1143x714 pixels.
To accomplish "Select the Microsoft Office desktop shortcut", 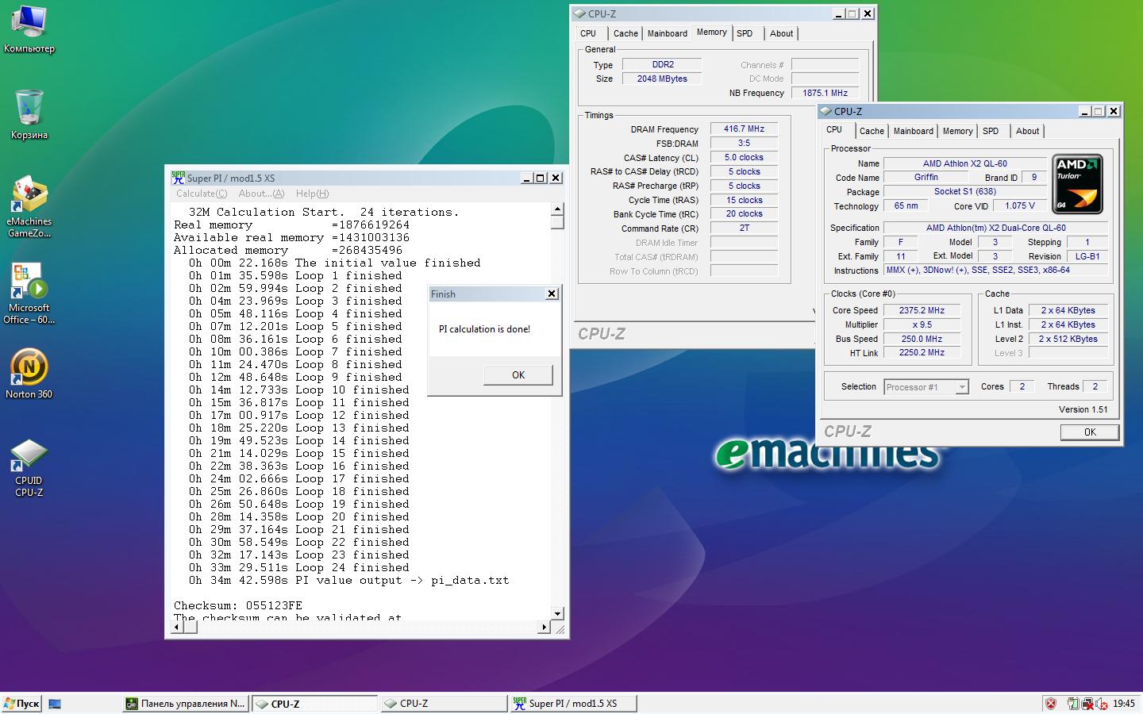I will [29, 294].
